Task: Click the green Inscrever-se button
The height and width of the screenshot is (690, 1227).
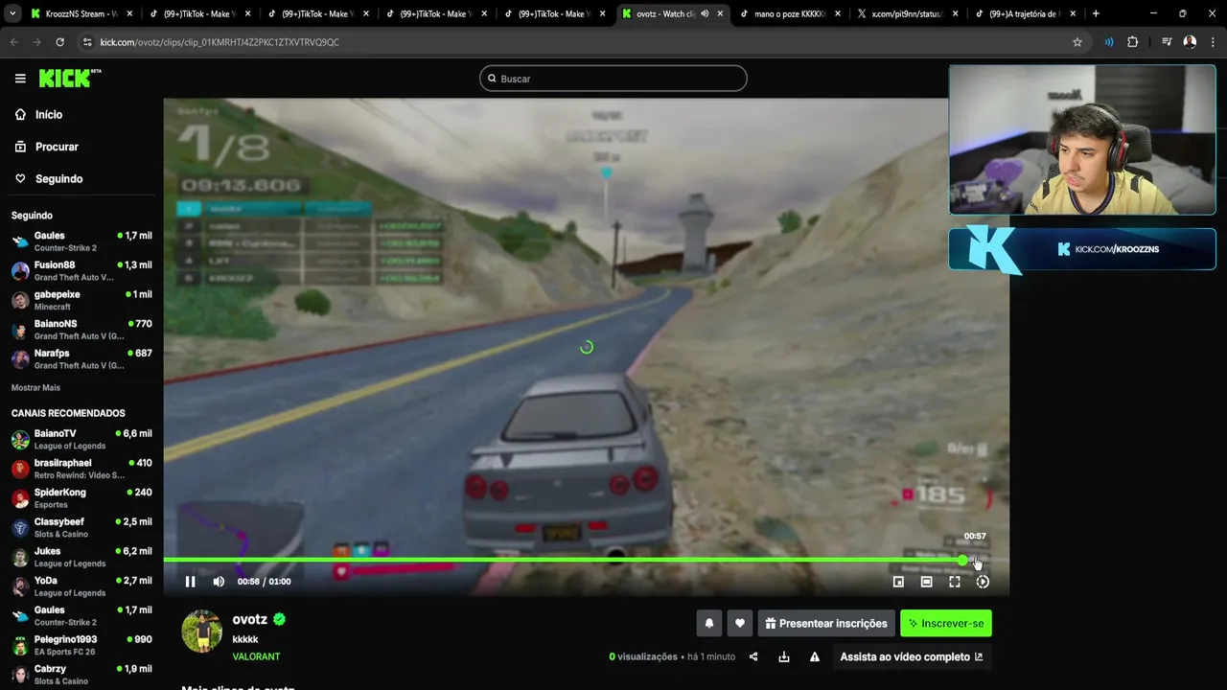Action: pos(946,623)
